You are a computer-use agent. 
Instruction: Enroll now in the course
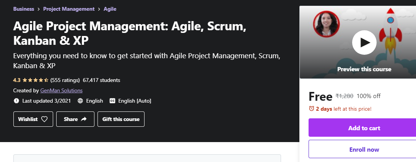364,149
